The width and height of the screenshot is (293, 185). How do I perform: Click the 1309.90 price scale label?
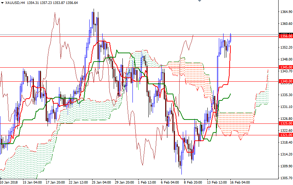(286, 166)
